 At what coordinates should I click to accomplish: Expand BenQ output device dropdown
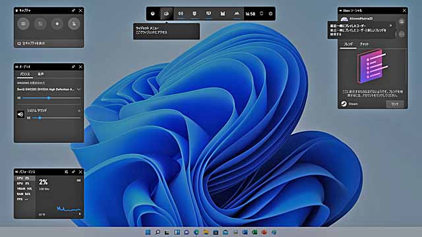tap(78, 90)
